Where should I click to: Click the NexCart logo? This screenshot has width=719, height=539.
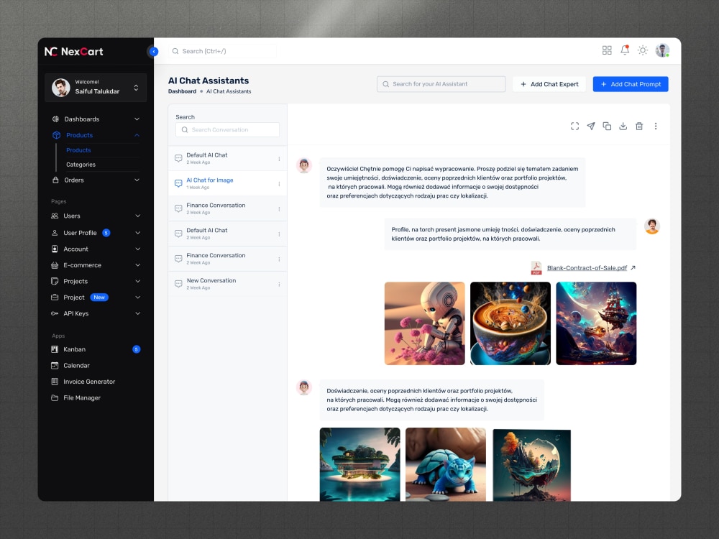73,51
